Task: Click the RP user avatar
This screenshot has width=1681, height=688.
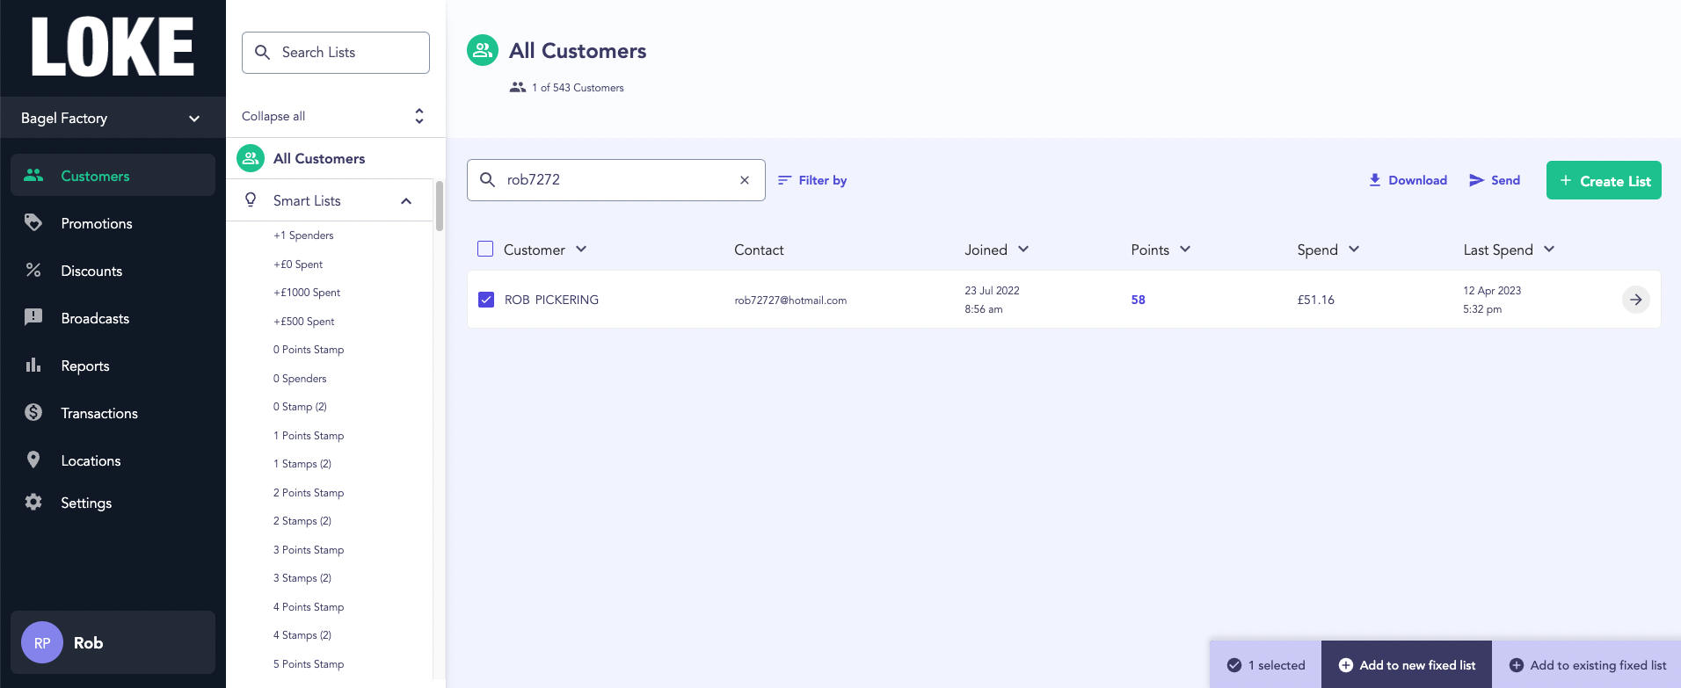Action: coord(42,642)
